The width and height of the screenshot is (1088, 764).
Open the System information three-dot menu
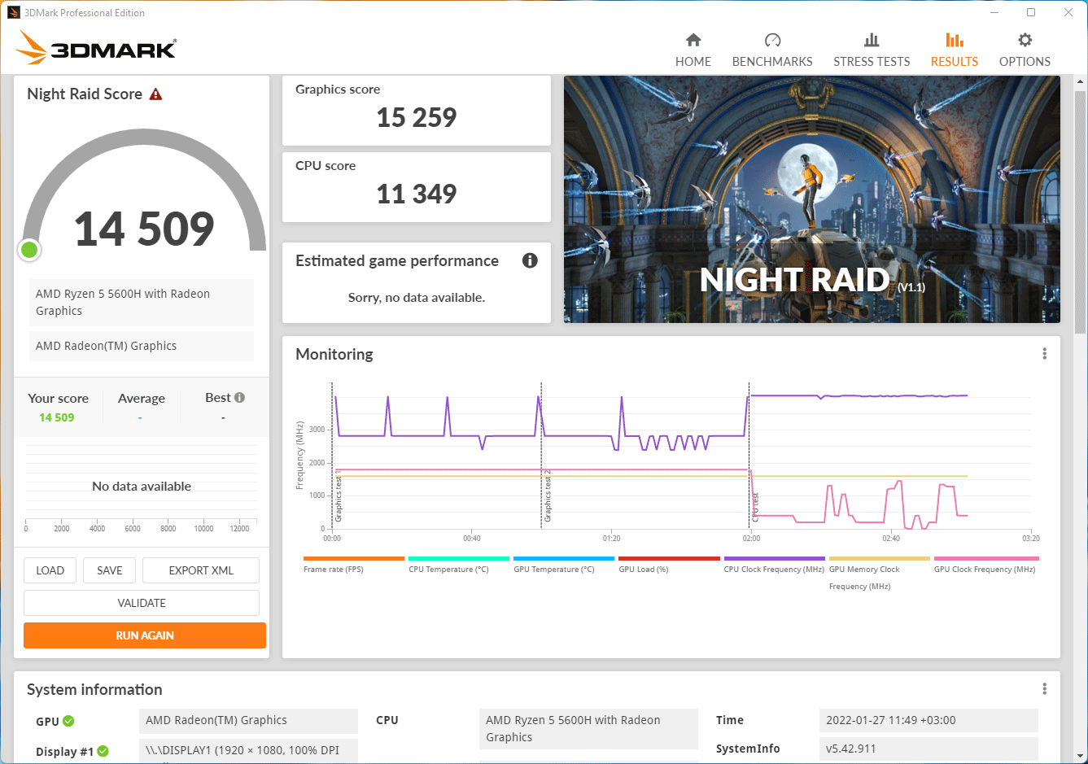pyautogui.click(x=1045, y=689)
